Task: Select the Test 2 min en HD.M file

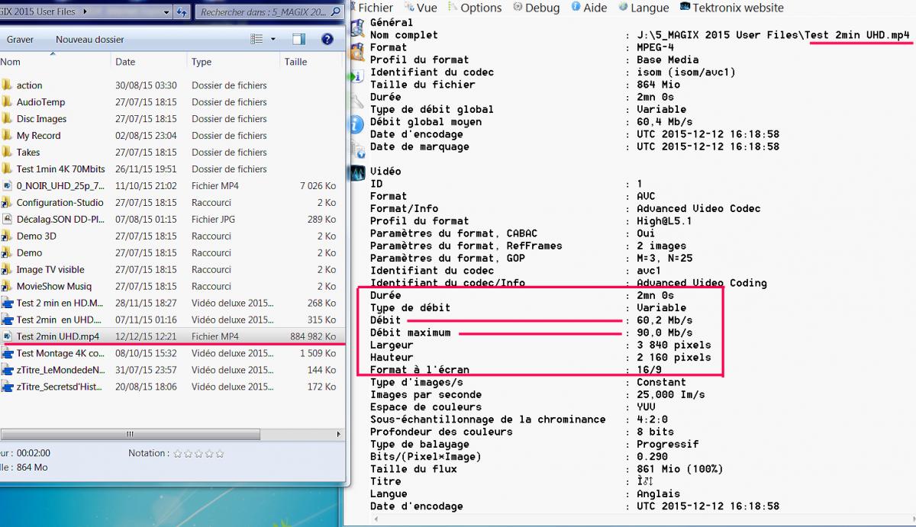Action: point(59,304)
